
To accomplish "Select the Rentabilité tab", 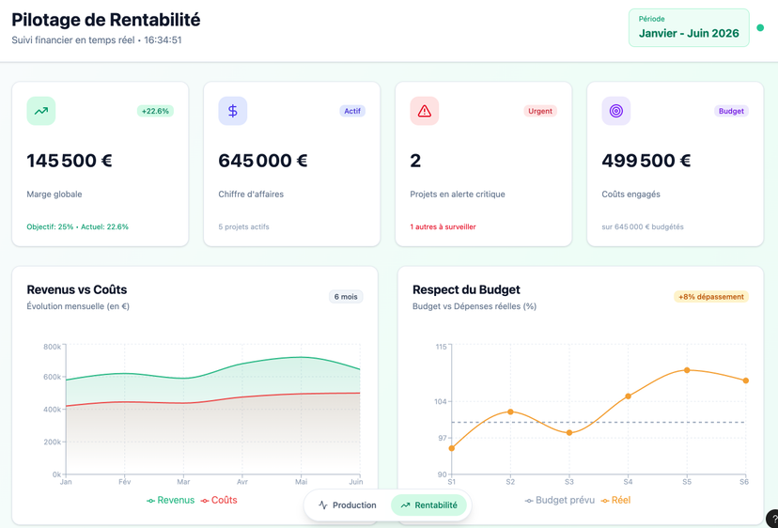I will coord(428,505).
